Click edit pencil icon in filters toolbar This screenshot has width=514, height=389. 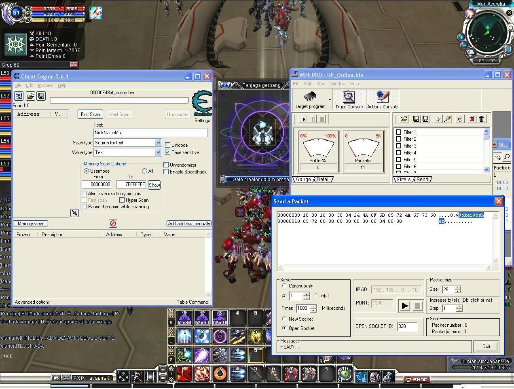tap(447, 119)
